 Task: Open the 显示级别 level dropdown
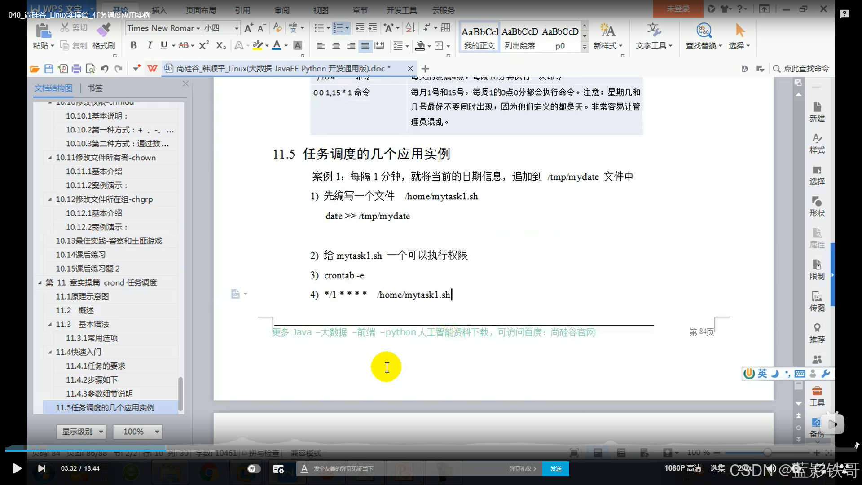click(81, 432)
